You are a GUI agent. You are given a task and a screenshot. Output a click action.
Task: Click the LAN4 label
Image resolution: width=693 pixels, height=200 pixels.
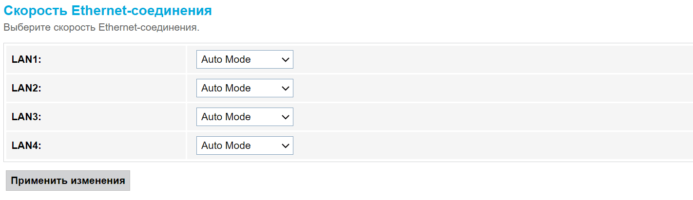[26, 145]
